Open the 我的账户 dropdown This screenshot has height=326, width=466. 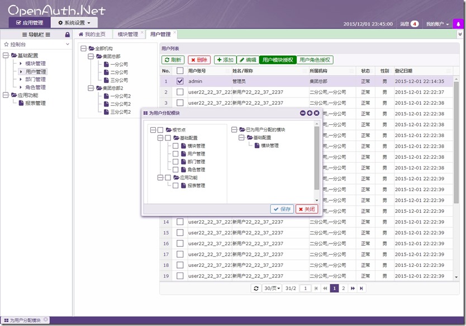437,24
